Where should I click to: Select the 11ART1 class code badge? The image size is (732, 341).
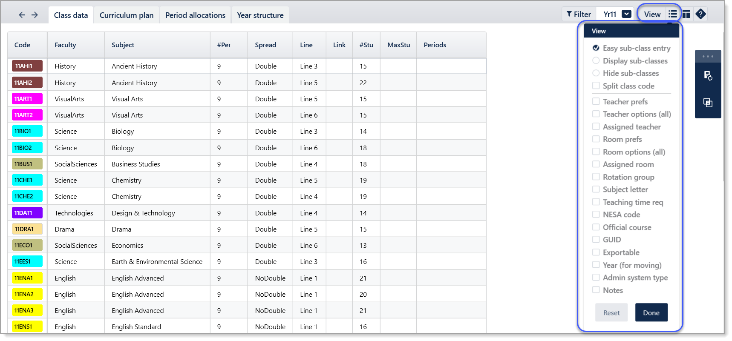[27, 99]
